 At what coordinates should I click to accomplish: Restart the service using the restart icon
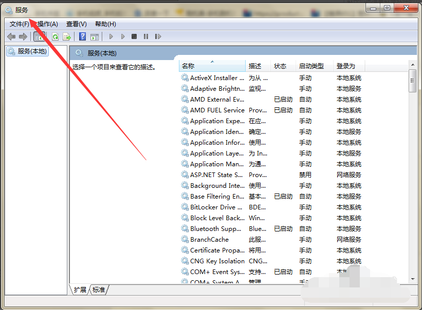[158, 36]
